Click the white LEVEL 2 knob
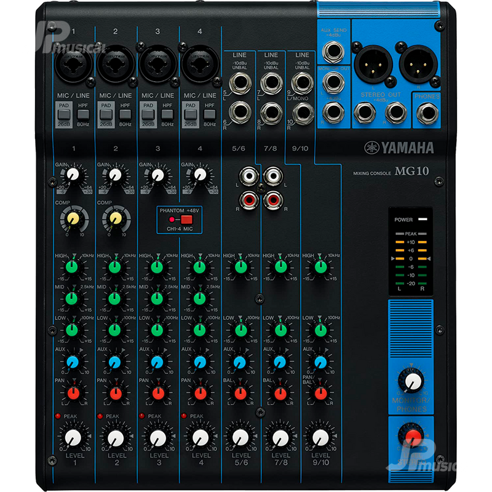 116,438
